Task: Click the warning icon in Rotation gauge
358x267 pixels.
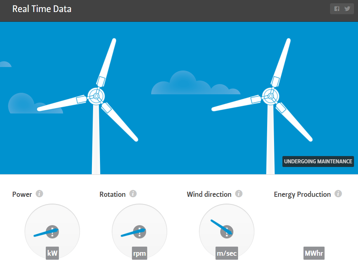Action: click(140, 231)
